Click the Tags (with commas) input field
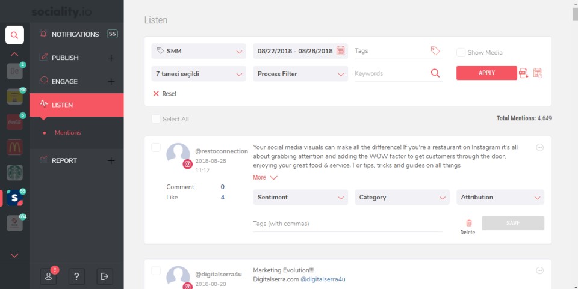 tap(347, 224)
